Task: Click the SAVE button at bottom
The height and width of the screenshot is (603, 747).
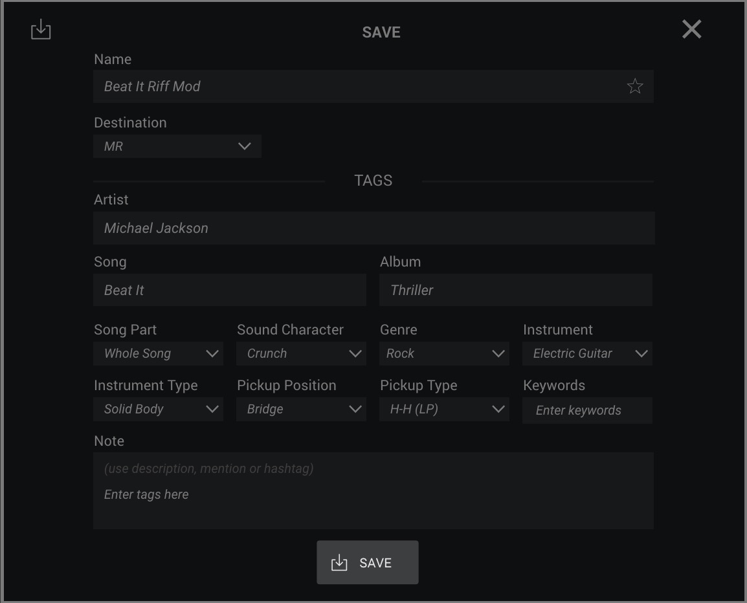Action: click(368, 562)
